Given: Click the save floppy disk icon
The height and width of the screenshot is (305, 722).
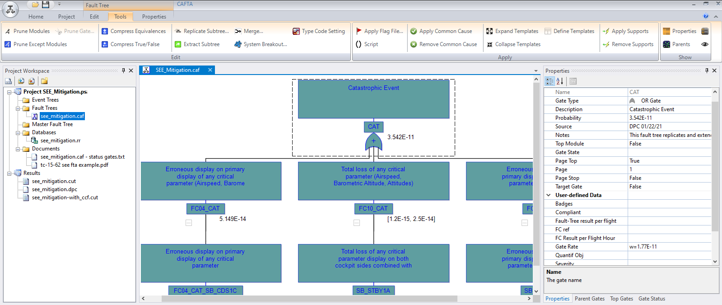Looking at the screenshot, I should pyautogui.click(x=46, y=5).
